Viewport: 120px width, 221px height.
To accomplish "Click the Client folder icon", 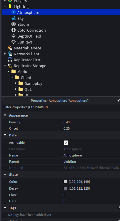I will (x=17, y=78).
